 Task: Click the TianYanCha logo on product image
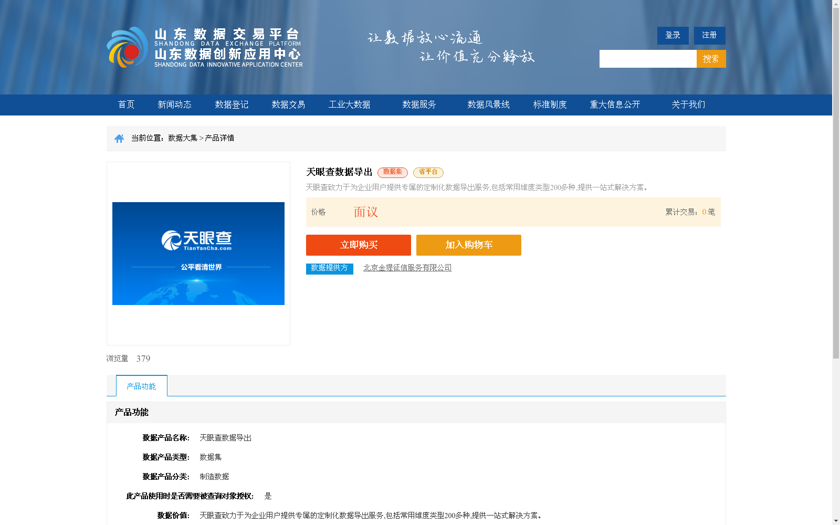tap(198, 241)
